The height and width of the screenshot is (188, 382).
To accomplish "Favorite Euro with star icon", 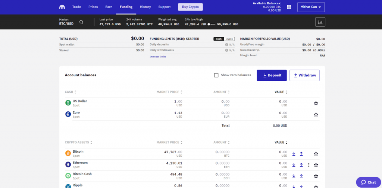I will pos(316,115).
